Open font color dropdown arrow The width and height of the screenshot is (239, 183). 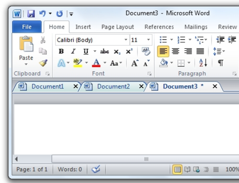pos(105,63)
